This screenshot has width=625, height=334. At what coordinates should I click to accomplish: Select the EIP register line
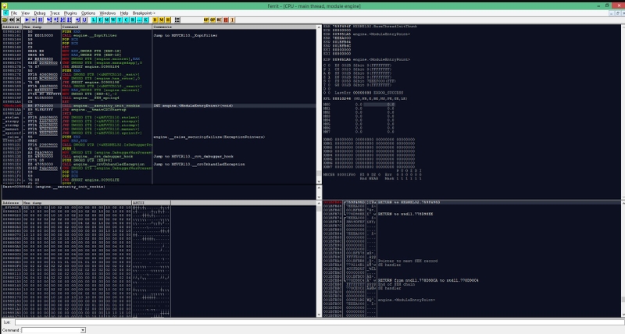(x=366, y=59)
